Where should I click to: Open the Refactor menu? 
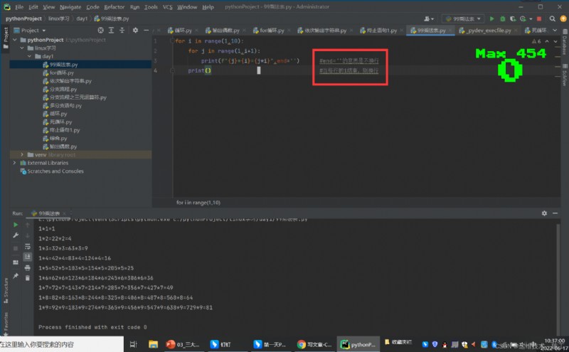point(115,7)
